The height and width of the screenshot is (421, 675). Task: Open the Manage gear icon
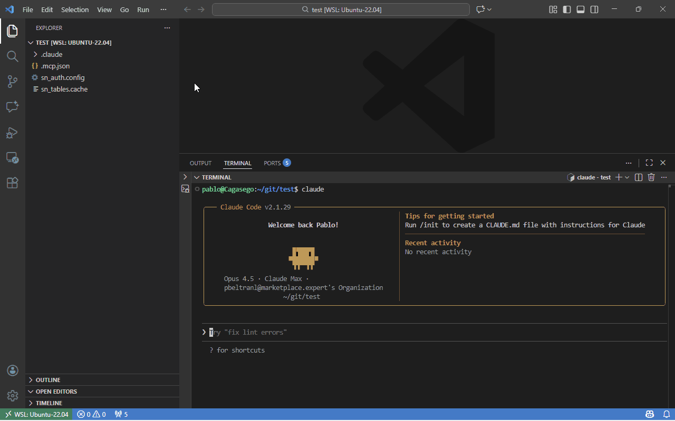(x=12, y=395)
